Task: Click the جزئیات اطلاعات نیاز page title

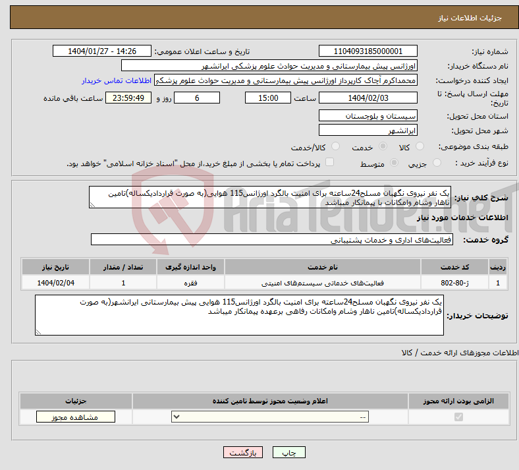Action: coord(470,18)
